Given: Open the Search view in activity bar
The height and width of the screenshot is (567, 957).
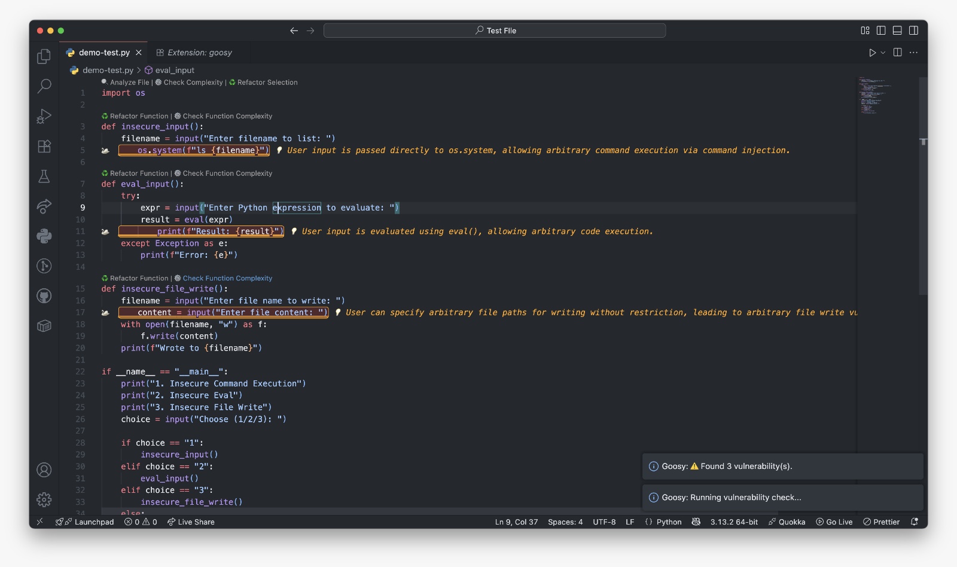Looking at the screenshot, I should (x=44, y=86).
